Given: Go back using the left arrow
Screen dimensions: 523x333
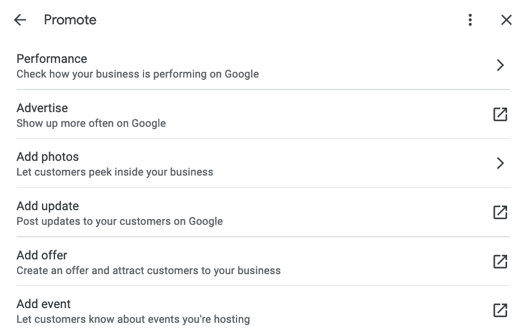Looking at the screenshot, I should [x=20, y=20].
